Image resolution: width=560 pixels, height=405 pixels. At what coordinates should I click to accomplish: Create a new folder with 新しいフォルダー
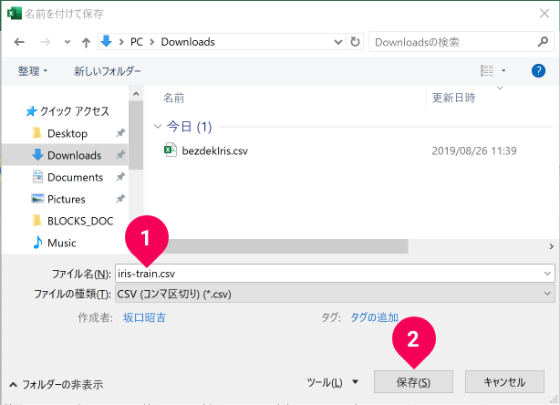click(x=108, y=71)
